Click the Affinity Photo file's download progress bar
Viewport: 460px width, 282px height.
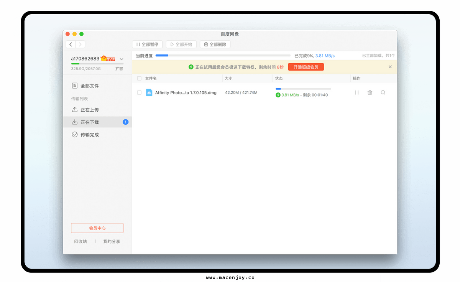pyautogui.click(x=303, y=89)
